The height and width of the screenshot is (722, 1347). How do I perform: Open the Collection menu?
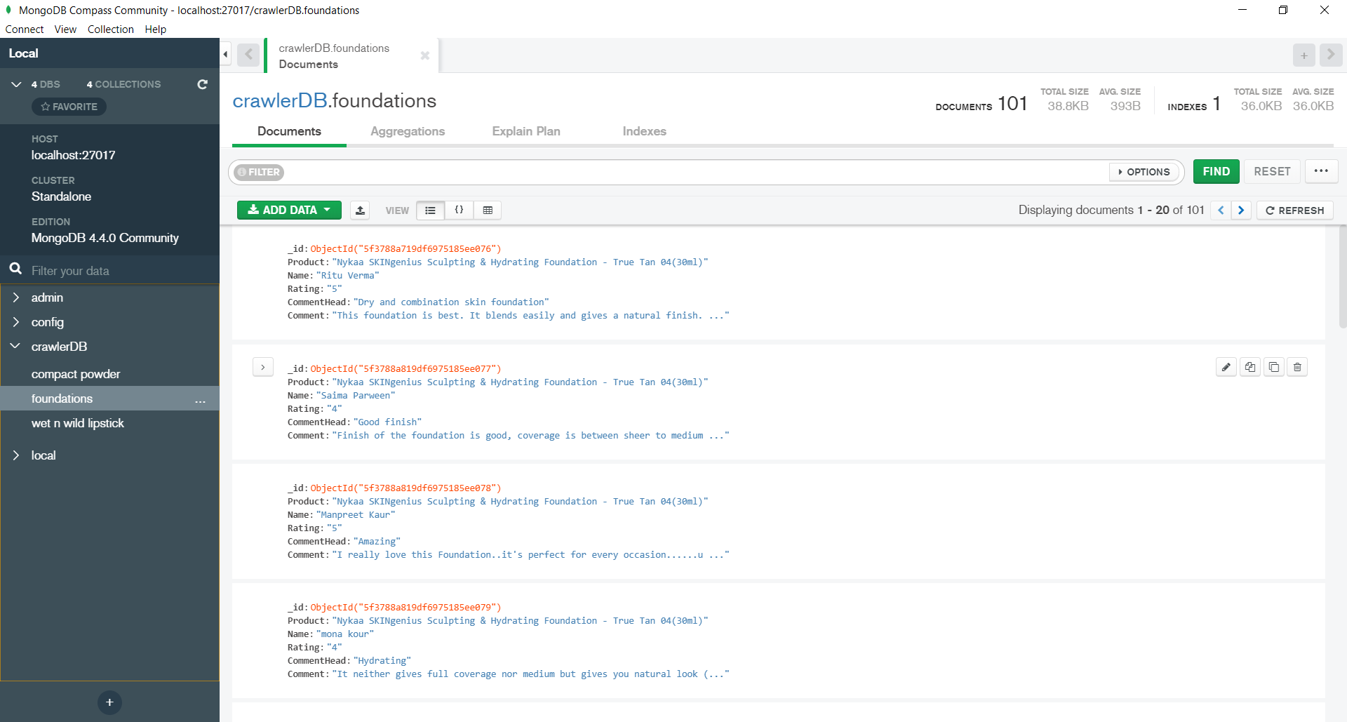(111, 29)
